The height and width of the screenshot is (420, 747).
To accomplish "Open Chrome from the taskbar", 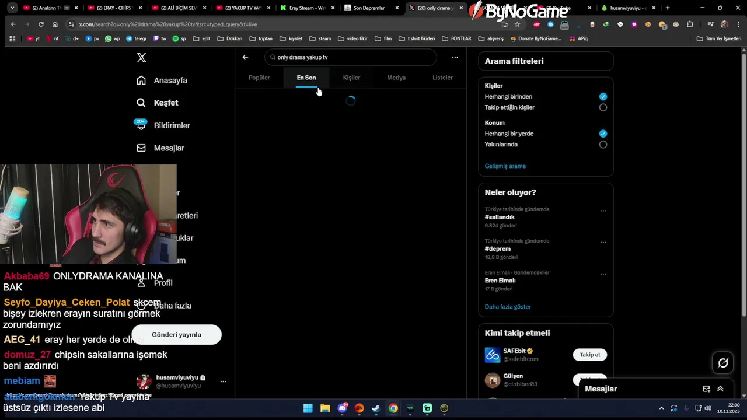I will pyautogui.click(x=393, y=408).
